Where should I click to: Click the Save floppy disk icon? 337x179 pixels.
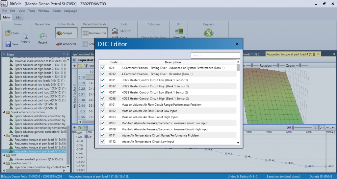pos(8,44)
